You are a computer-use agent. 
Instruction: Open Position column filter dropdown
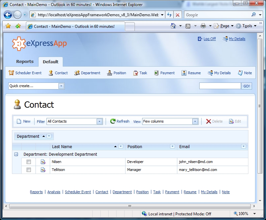coord(172,146)
